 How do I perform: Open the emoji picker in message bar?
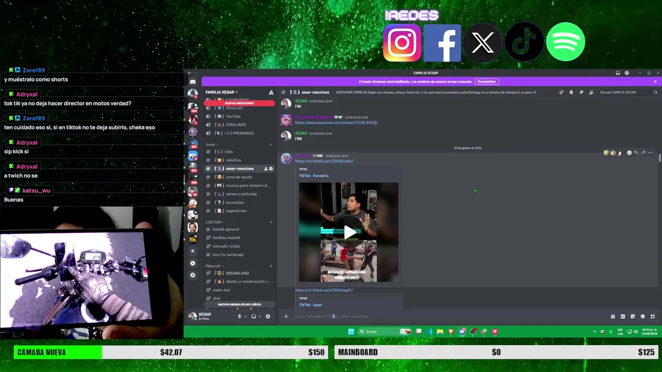[x=643, y=316]
